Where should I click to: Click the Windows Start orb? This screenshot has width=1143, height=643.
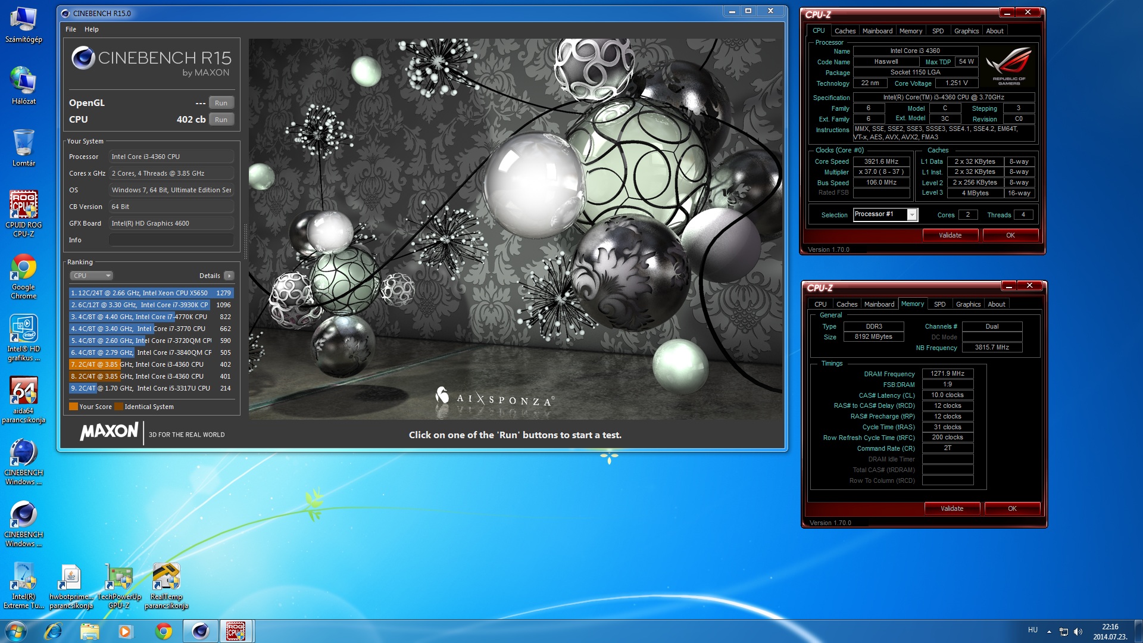pos(16,631)
